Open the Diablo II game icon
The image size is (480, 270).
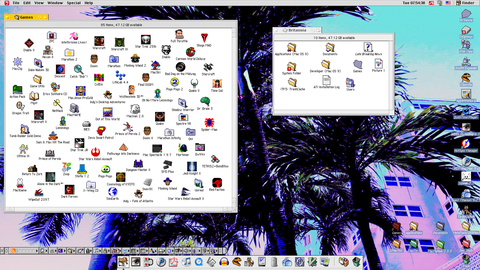[x=29, y=43]
